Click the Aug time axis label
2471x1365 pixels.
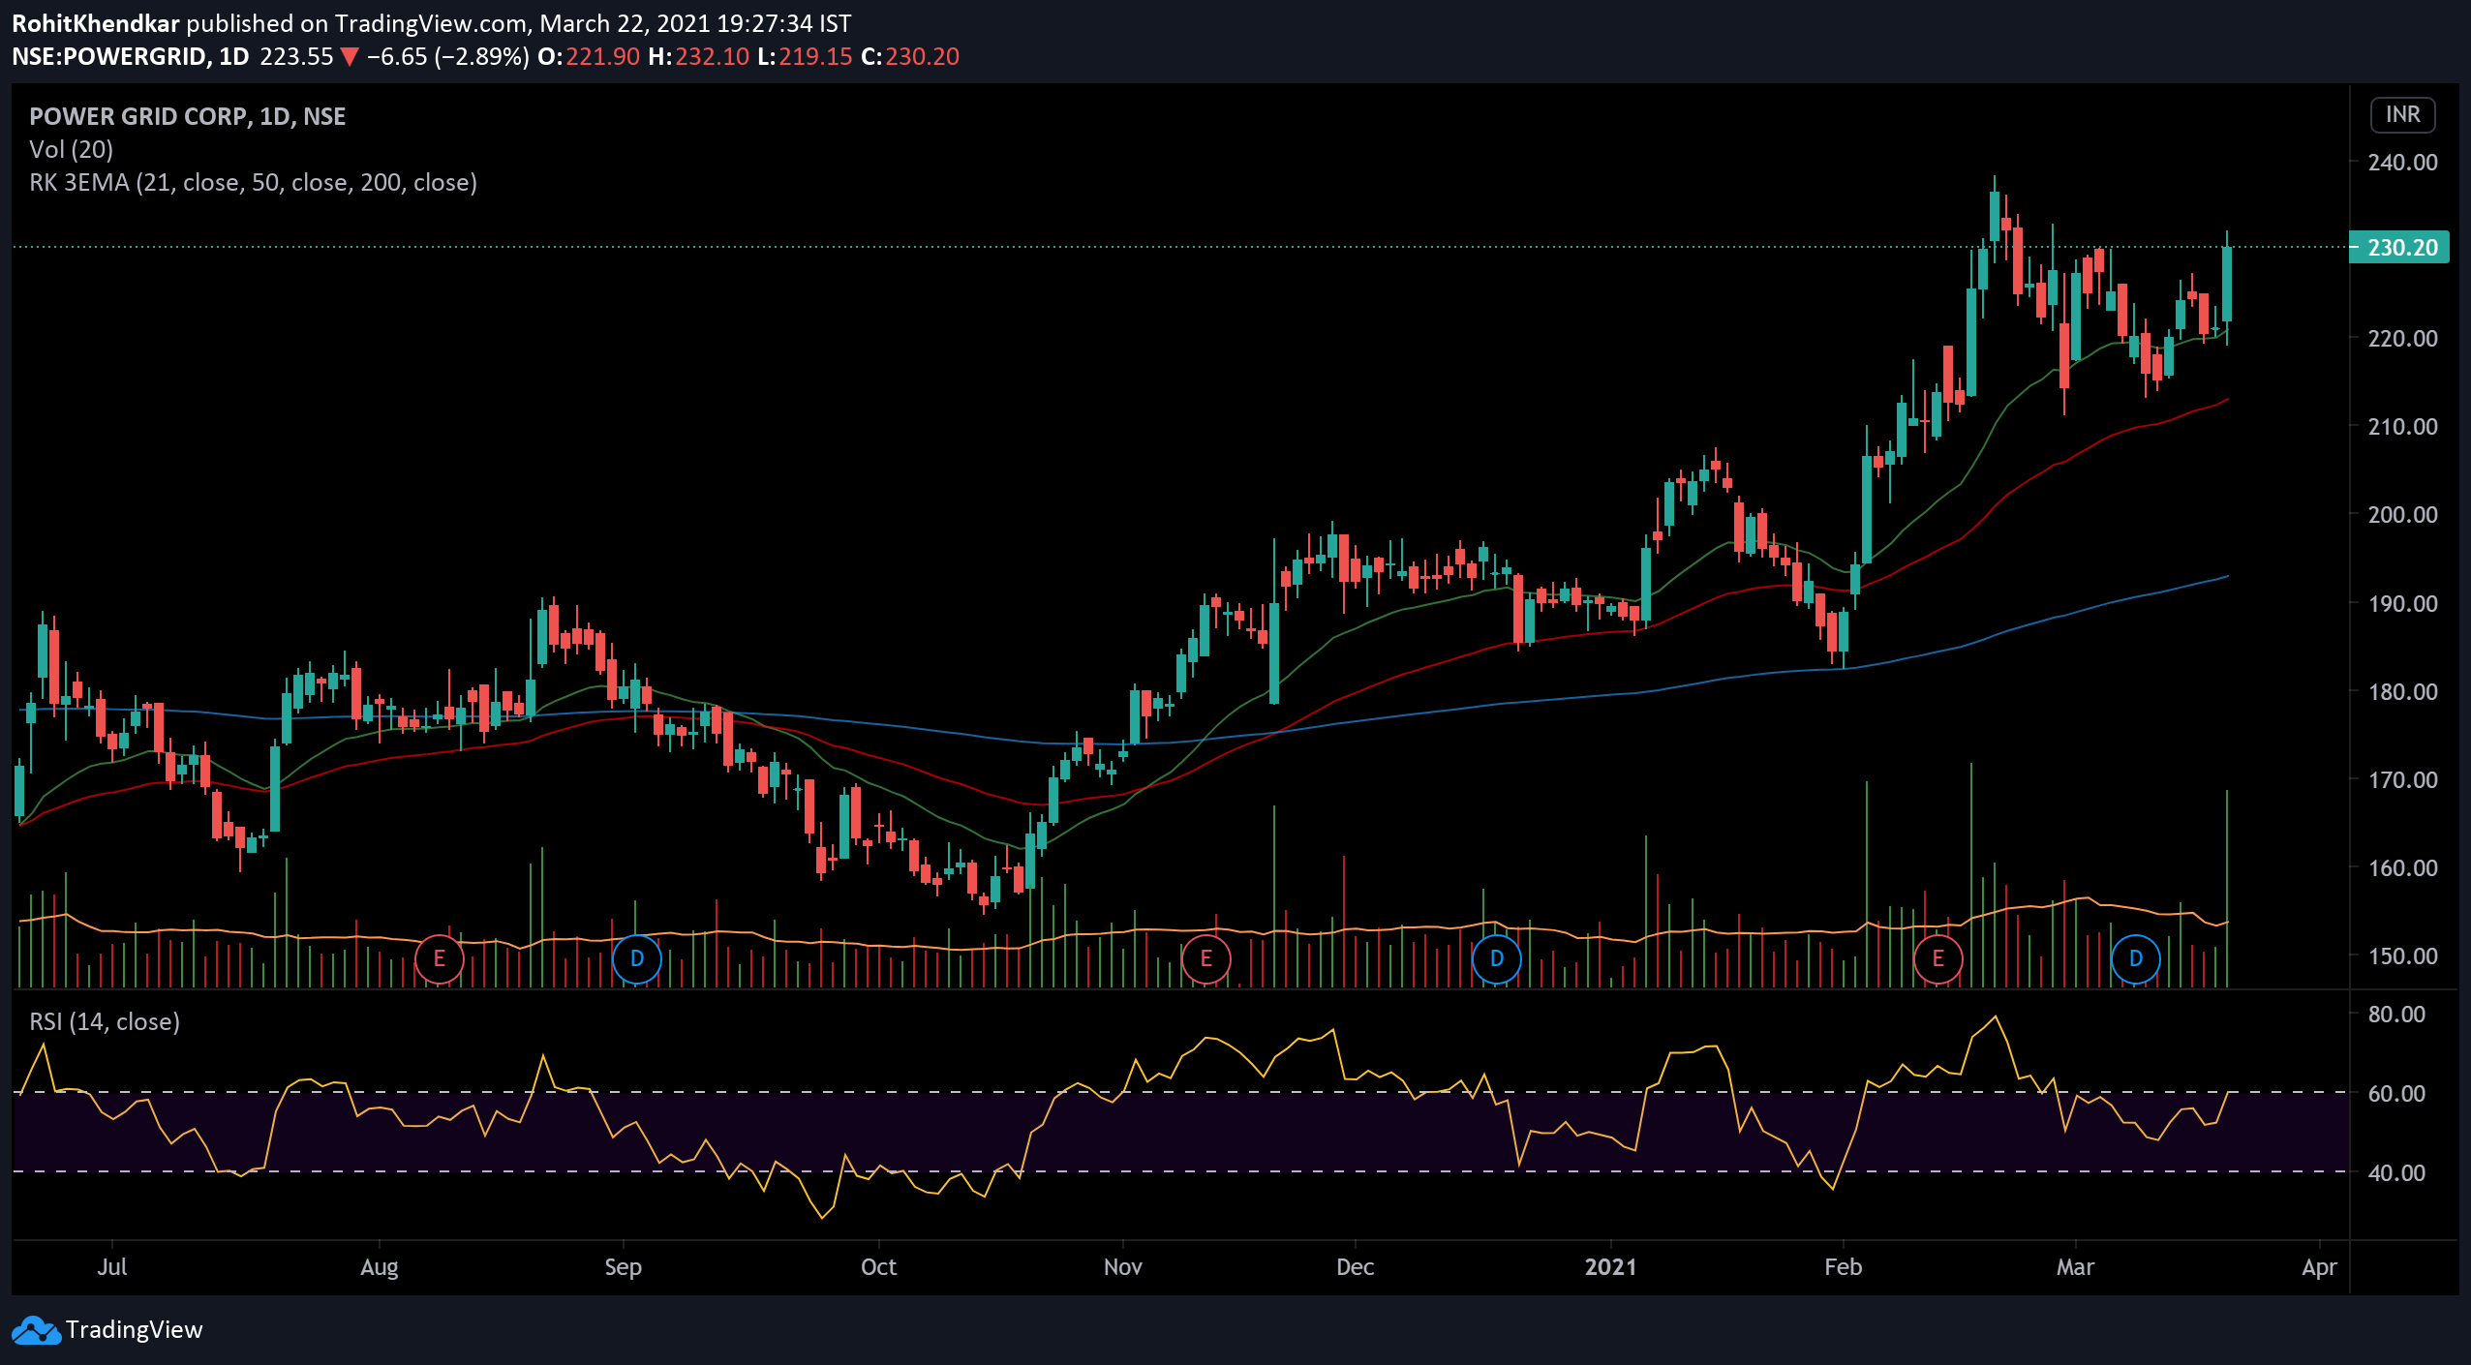point(380,1266)
